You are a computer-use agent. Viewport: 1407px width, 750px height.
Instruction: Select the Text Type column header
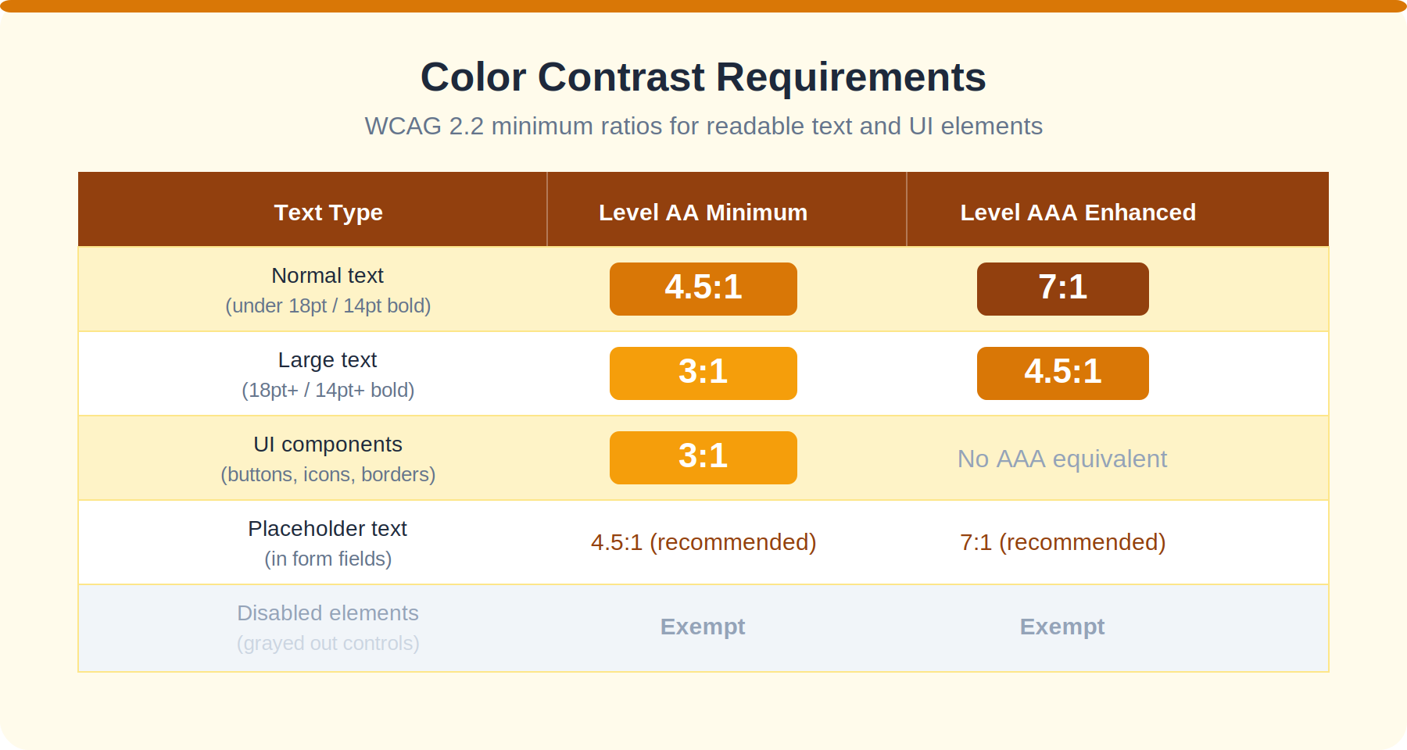(328, 212)
